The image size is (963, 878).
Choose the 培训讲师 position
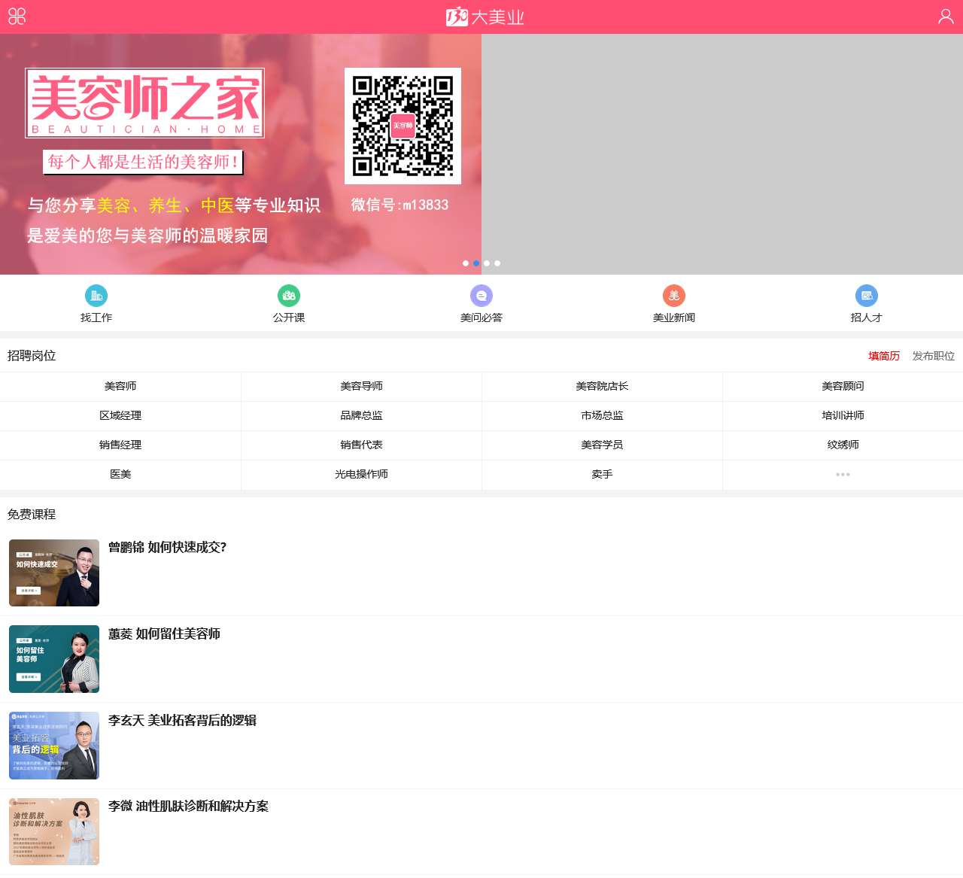pyautogui.click(x=843, y=415)
